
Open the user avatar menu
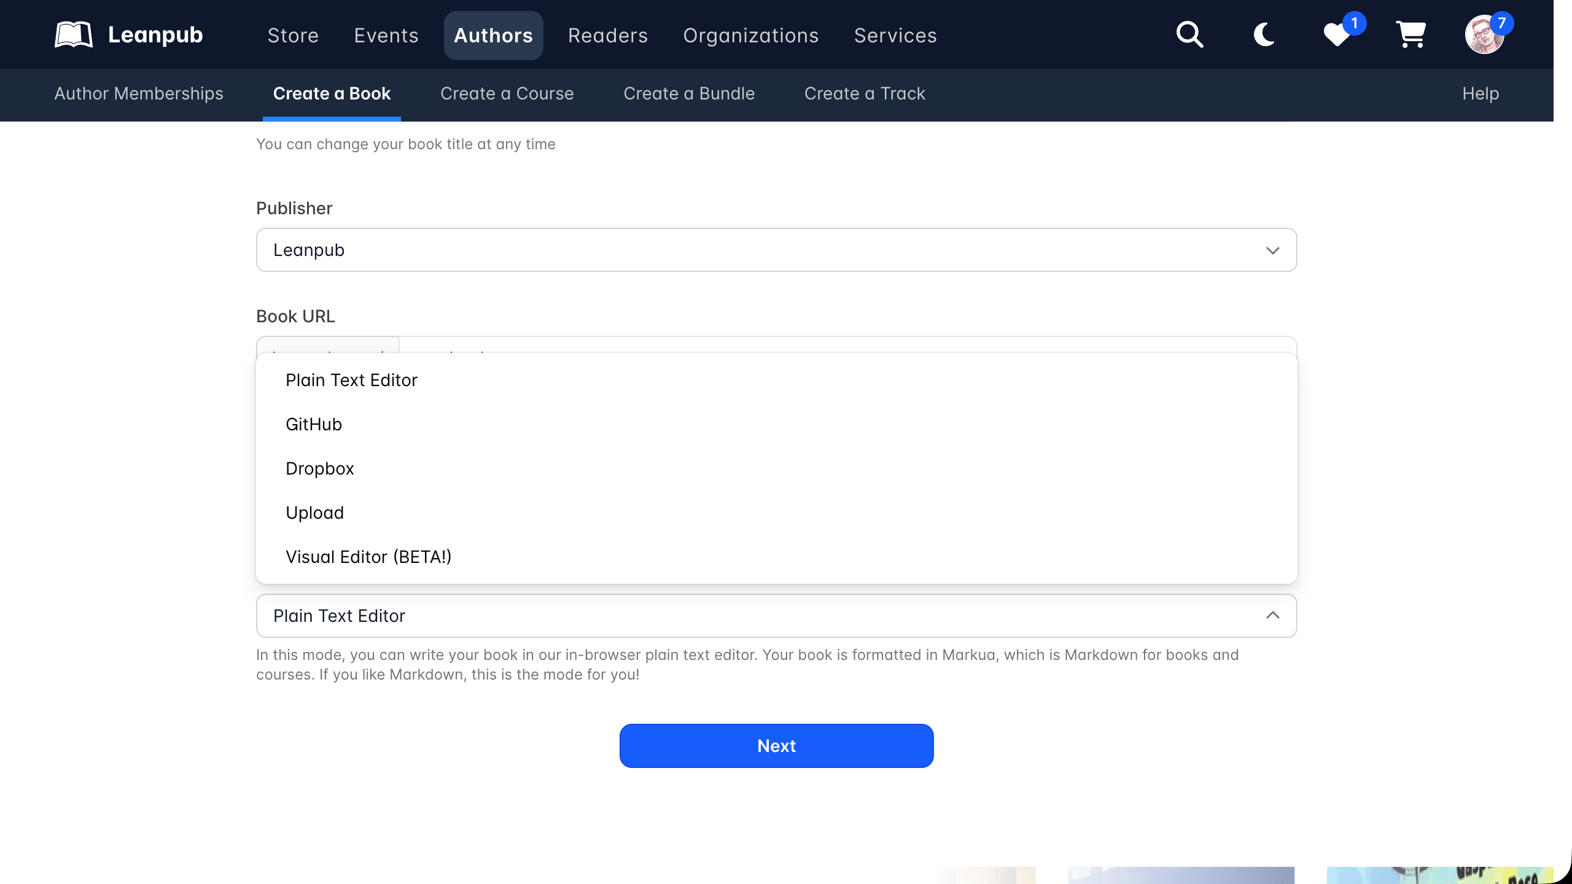1484,34
